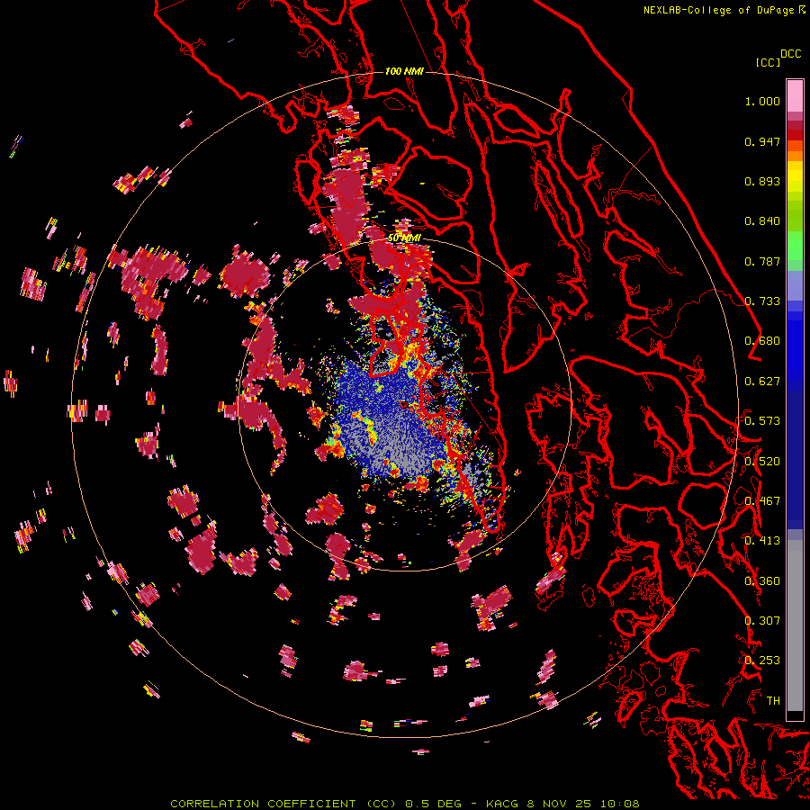Click the 0.840 scale value
Image resolution: width=810 pixels, height=810 pixels.
pyautogui.click(x=762, y=221)
